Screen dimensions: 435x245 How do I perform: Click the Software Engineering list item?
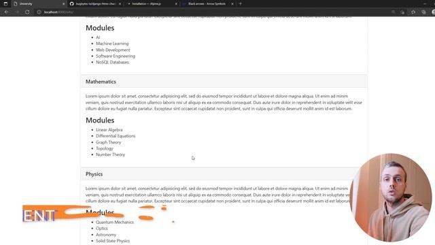tap(116, 56)
